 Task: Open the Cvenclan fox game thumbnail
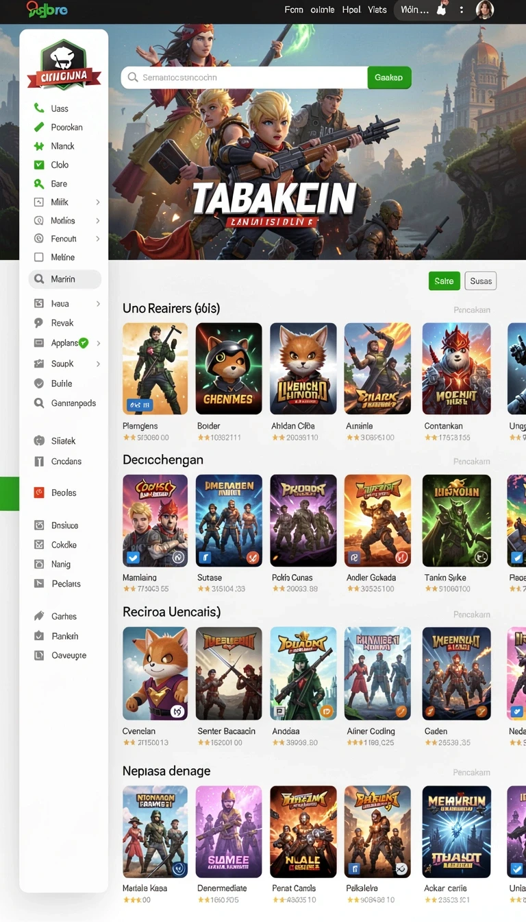(155, 674)
